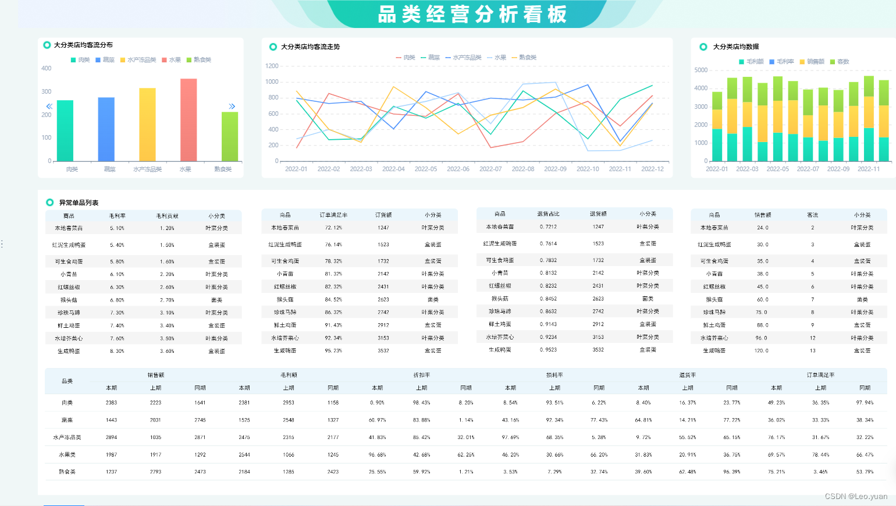The height and width of the screenshot is (506, 896).
Task: Toggle 水果 series legend in 客流走势 line chart
Action: 496,58
